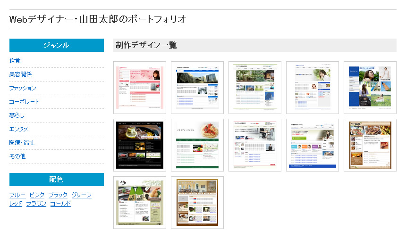Filter designs by ピンク color
Image resolution: width=406 pixels, height=245 pixels.
pos(37,195)
